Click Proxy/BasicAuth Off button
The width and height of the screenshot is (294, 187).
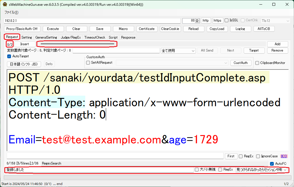[22, 29]
